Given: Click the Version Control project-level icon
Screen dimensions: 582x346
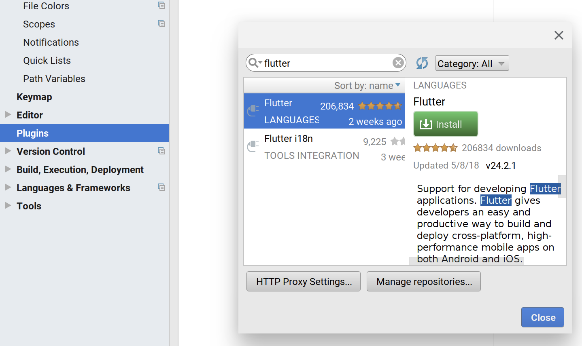Looking at the screenshot, I should pyautogui.click(x=161, y=151).
